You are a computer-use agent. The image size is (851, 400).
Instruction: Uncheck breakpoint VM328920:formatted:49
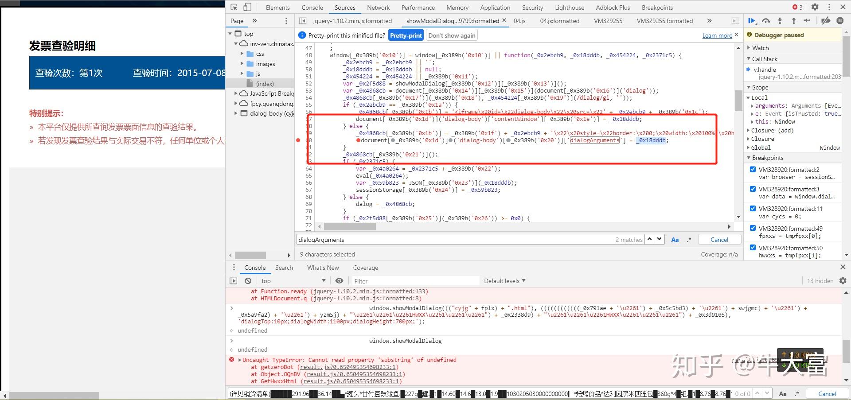[x=753, y=228]
